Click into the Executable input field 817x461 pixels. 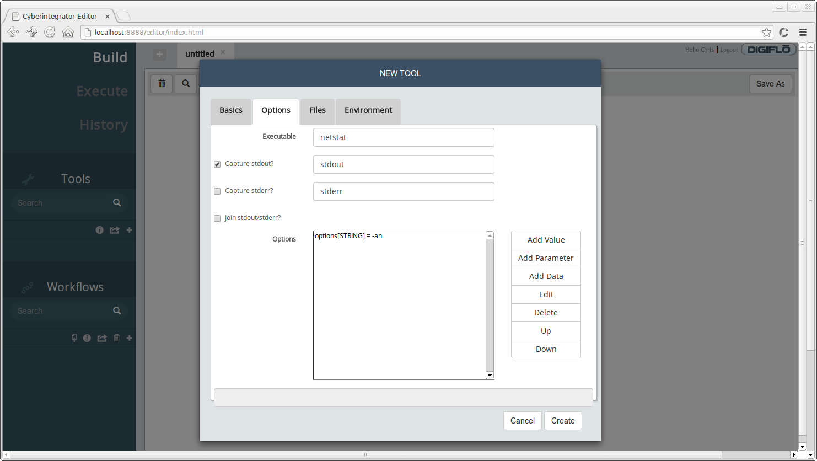tap(404, 137)
